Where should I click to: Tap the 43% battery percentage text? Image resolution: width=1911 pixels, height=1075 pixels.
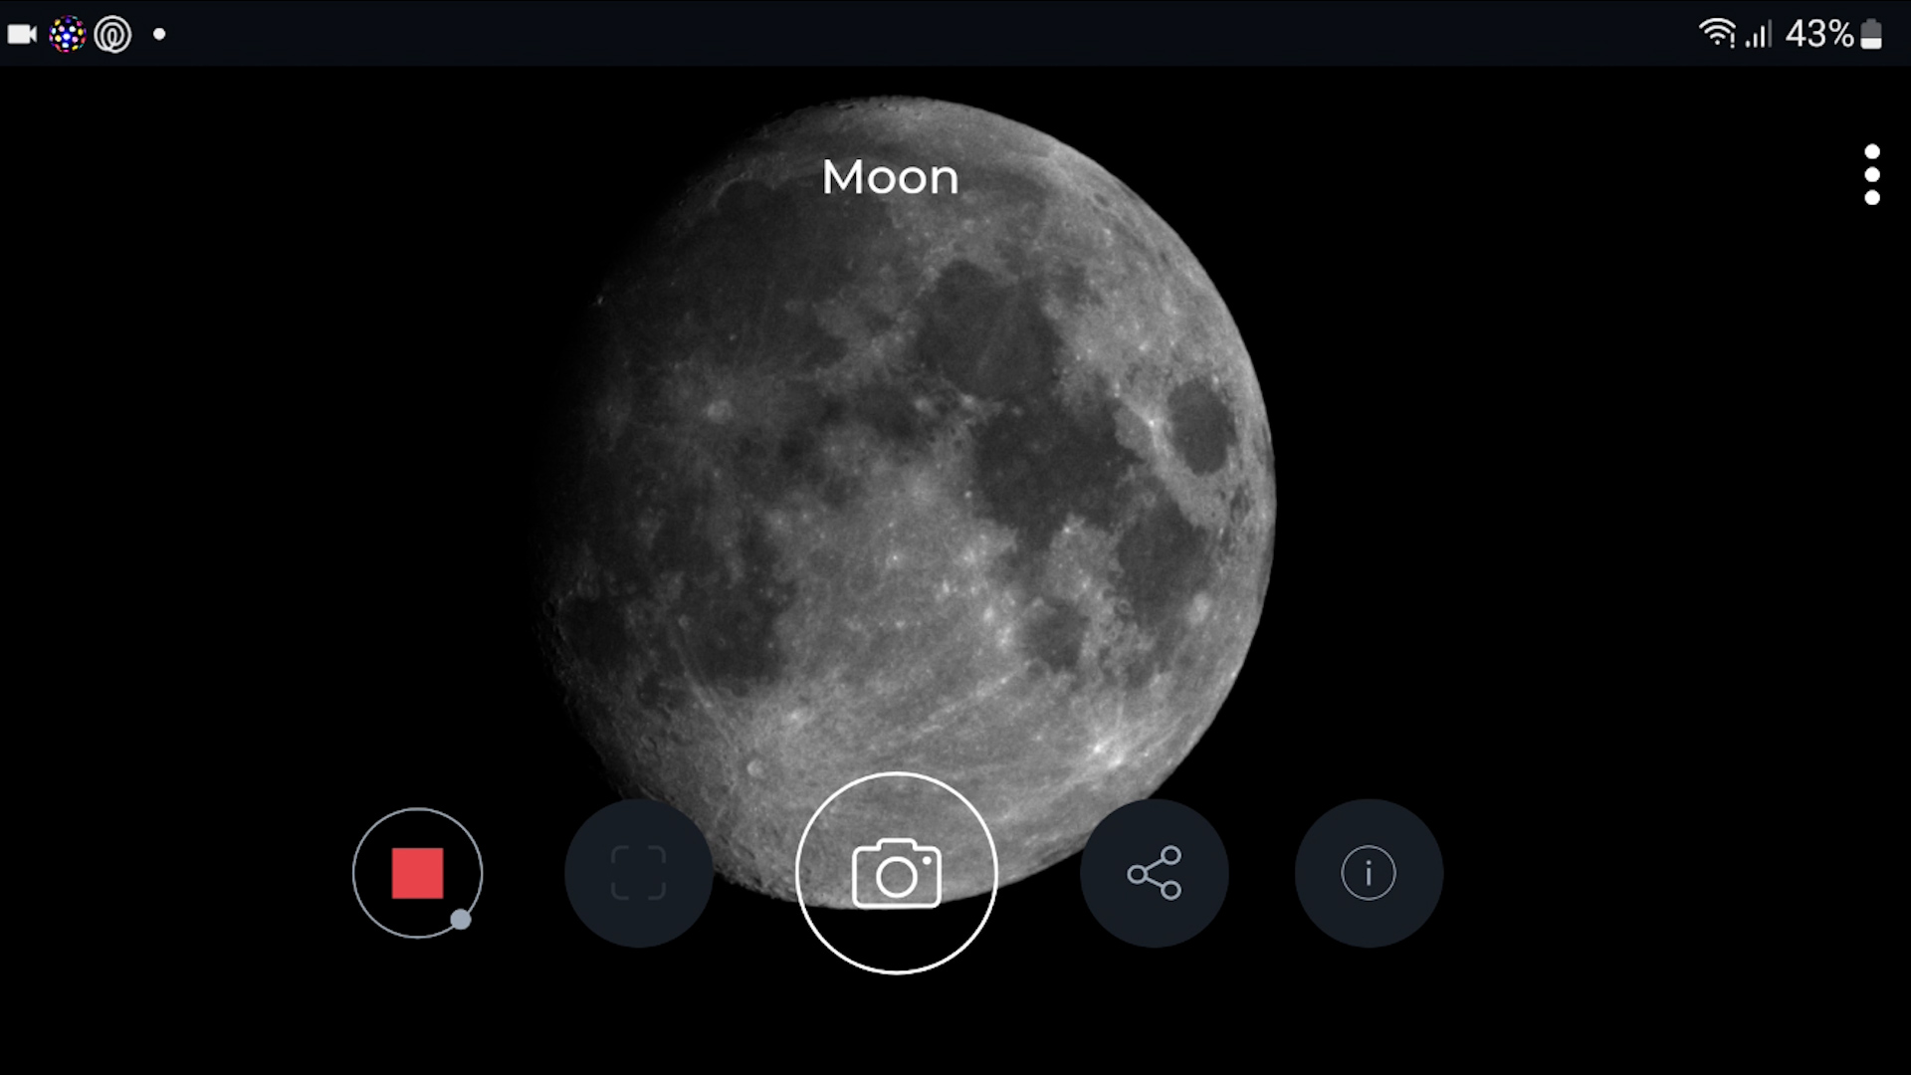click(x=1819, y=35)
